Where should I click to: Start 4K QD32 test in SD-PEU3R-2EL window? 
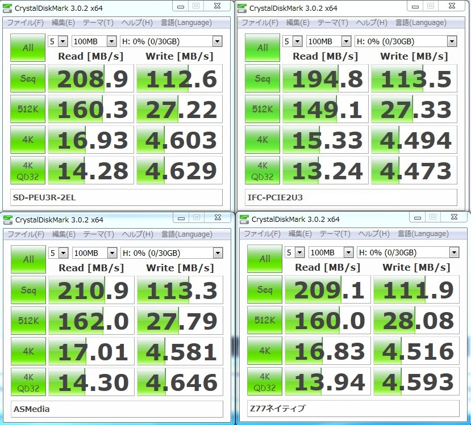[28, 170]
